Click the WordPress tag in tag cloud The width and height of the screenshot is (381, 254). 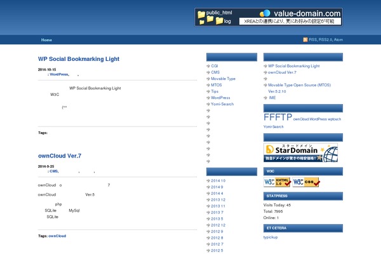[318, 119]
